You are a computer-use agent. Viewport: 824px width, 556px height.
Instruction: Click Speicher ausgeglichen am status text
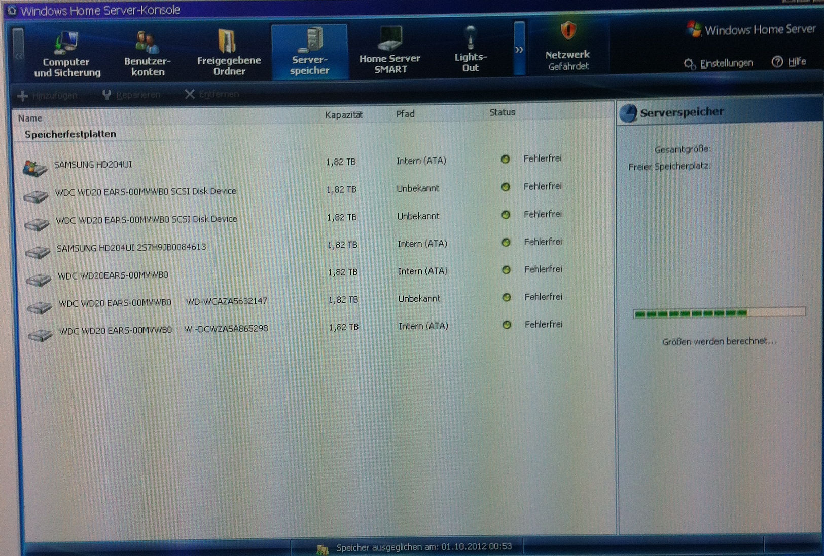(424, 547)
